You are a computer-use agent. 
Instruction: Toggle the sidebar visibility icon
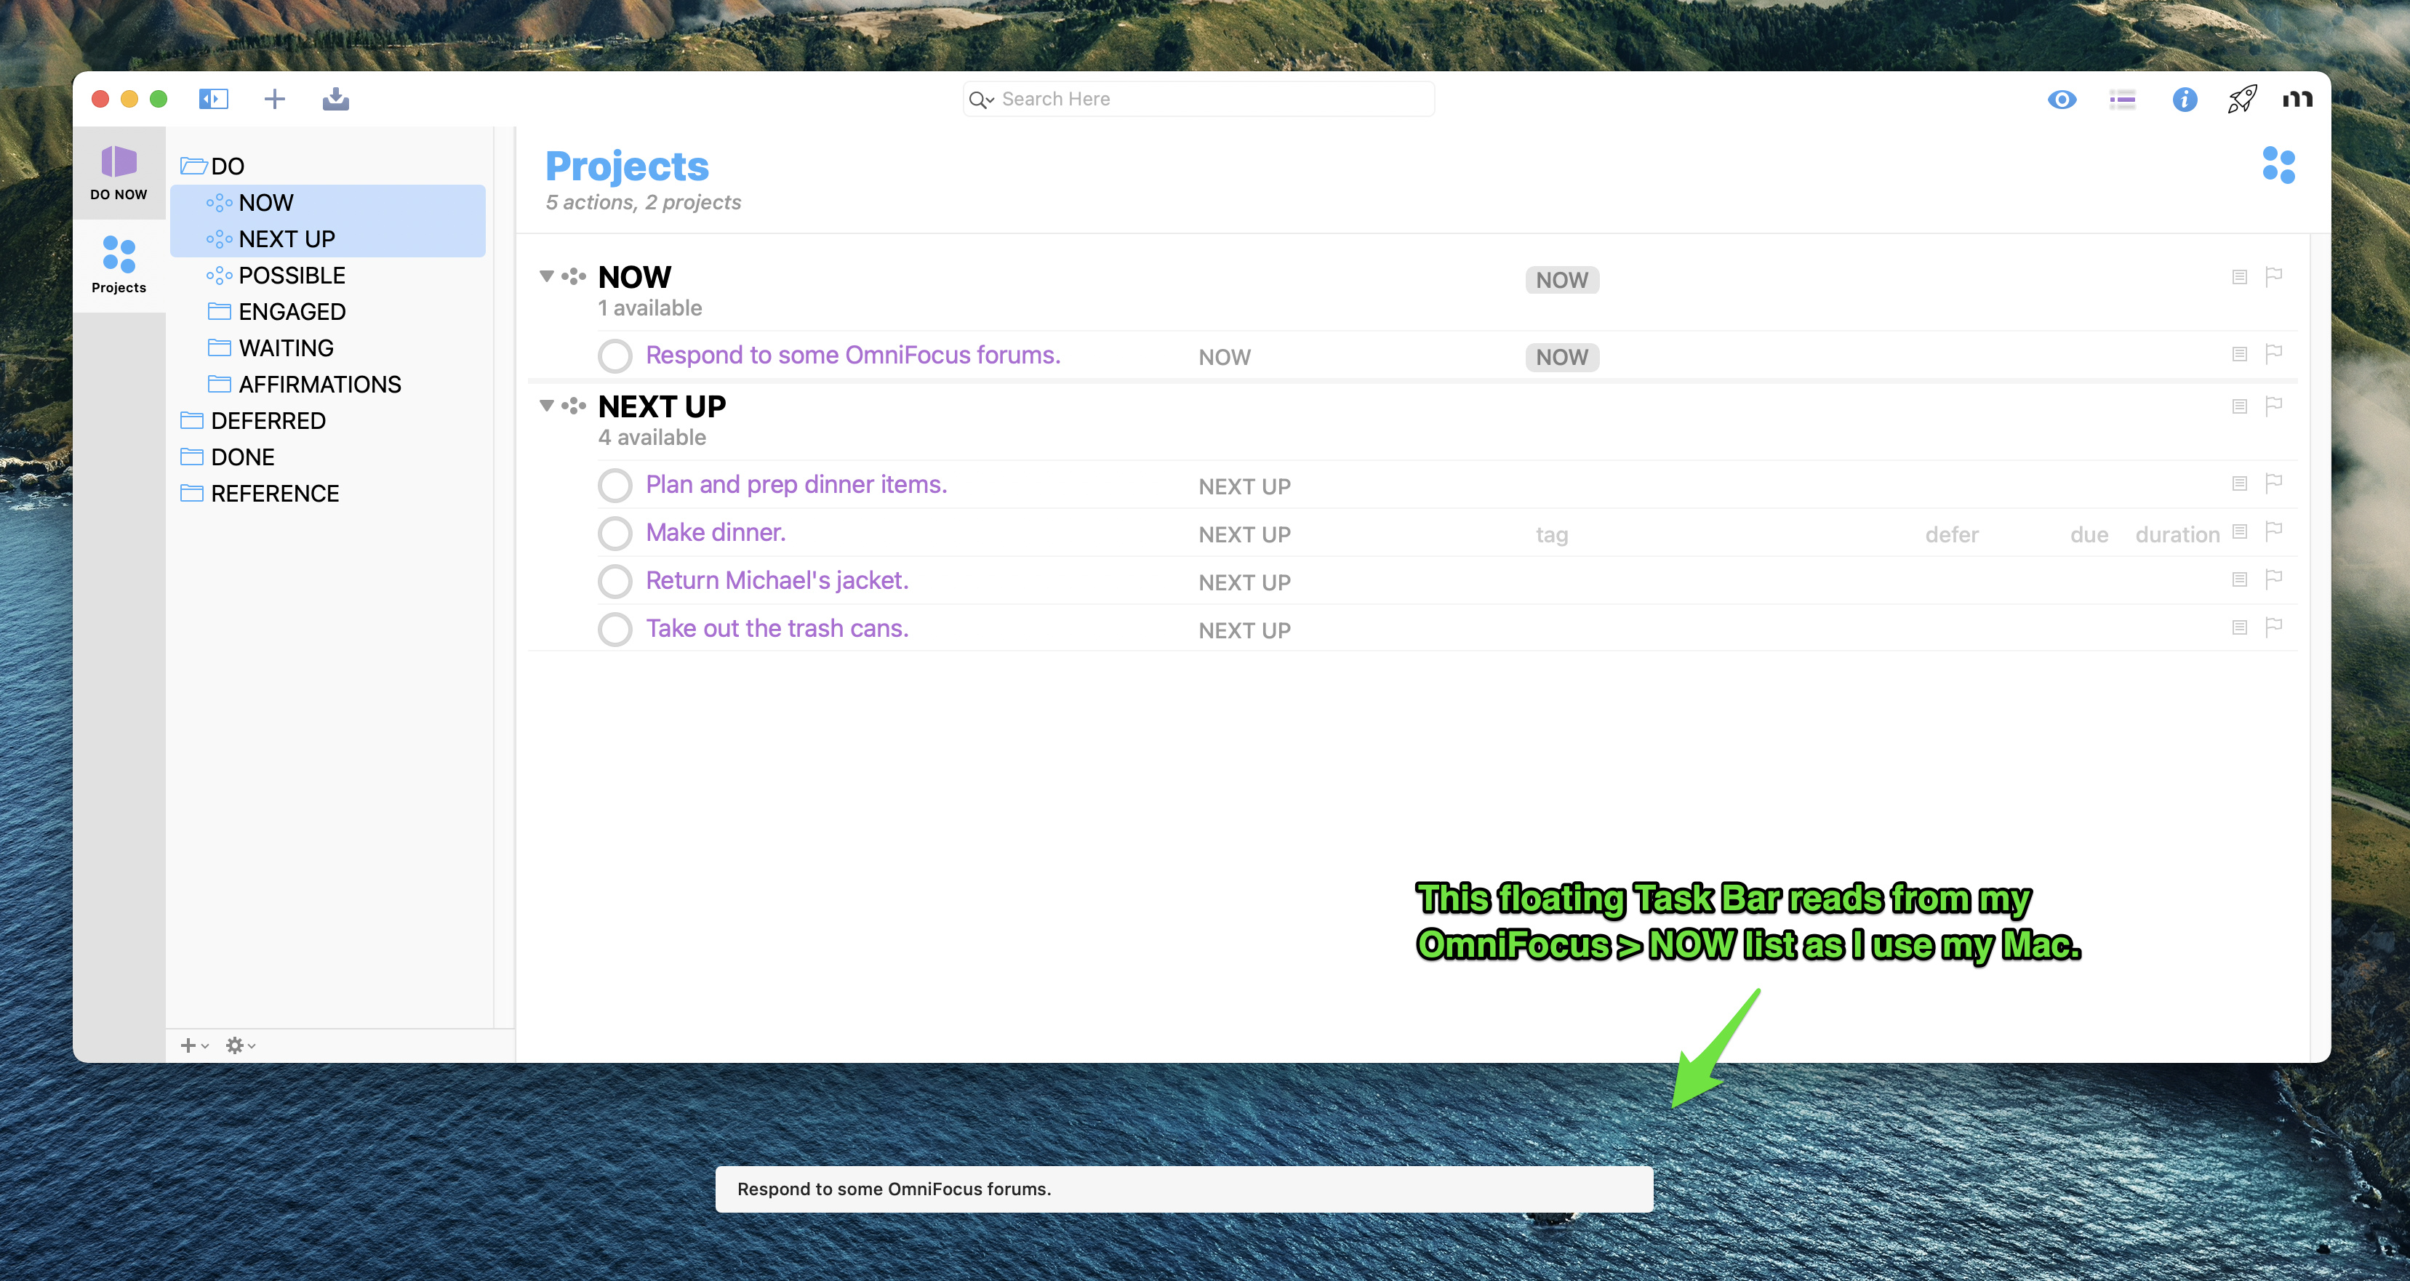click(x=213, y=98)
